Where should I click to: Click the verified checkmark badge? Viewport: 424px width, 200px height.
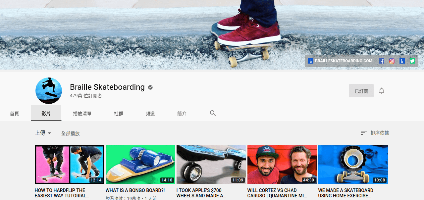(x=150, y=87)
